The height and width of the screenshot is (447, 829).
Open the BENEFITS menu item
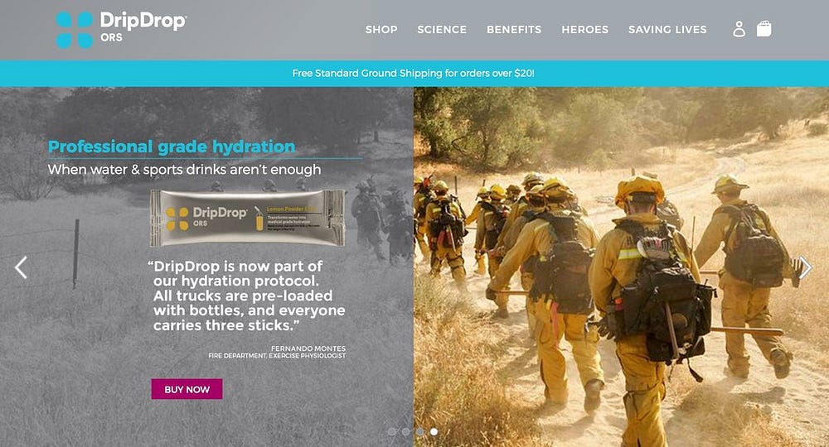point(514,30)
